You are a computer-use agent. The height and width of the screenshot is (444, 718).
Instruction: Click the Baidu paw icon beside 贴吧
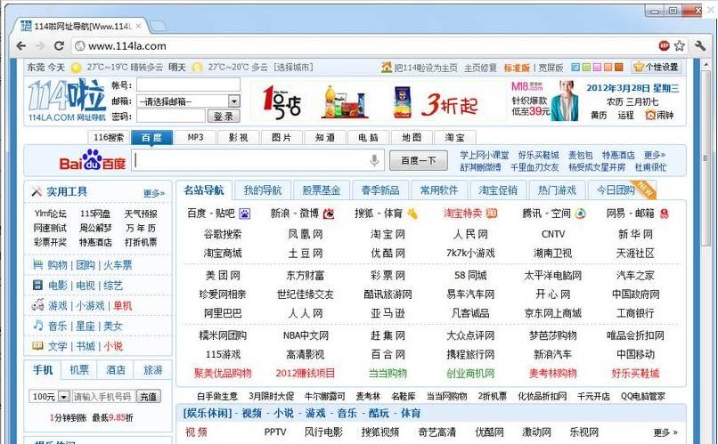(244, 214)
